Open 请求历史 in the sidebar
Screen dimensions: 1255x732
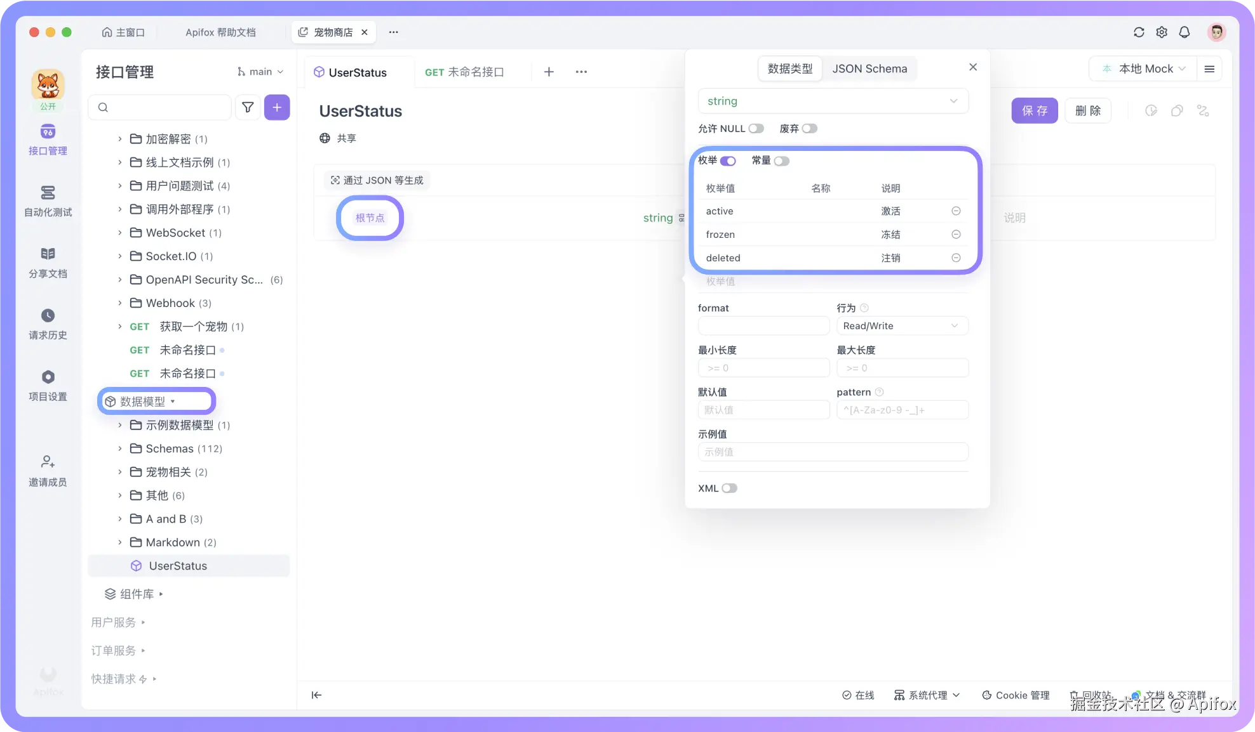coord(48,324)
